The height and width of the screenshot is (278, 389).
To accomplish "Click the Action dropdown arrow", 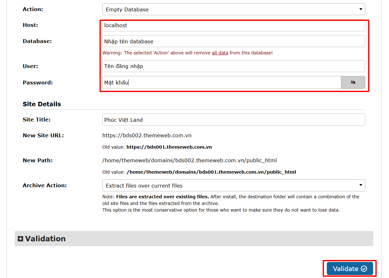I will point(361,9).
